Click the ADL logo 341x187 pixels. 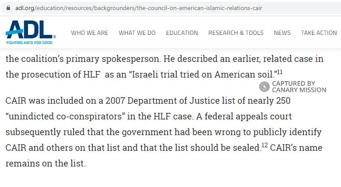tap(30, 30)
